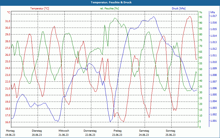This screenshot has height=138, width=220.
Task: Click the '95' humidity axis value
Action: (x=201, y=17)
